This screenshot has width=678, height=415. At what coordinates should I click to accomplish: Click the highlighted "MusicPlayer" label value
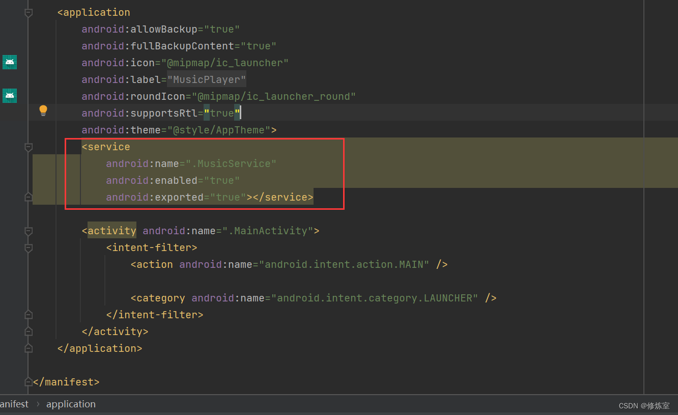(206, 79)
